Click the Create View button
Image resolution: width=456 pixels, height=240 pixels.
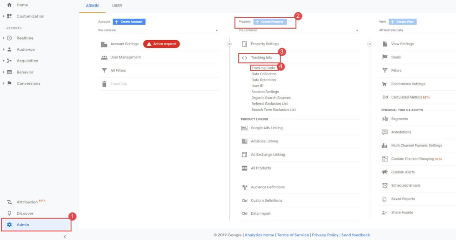point(403,21)
